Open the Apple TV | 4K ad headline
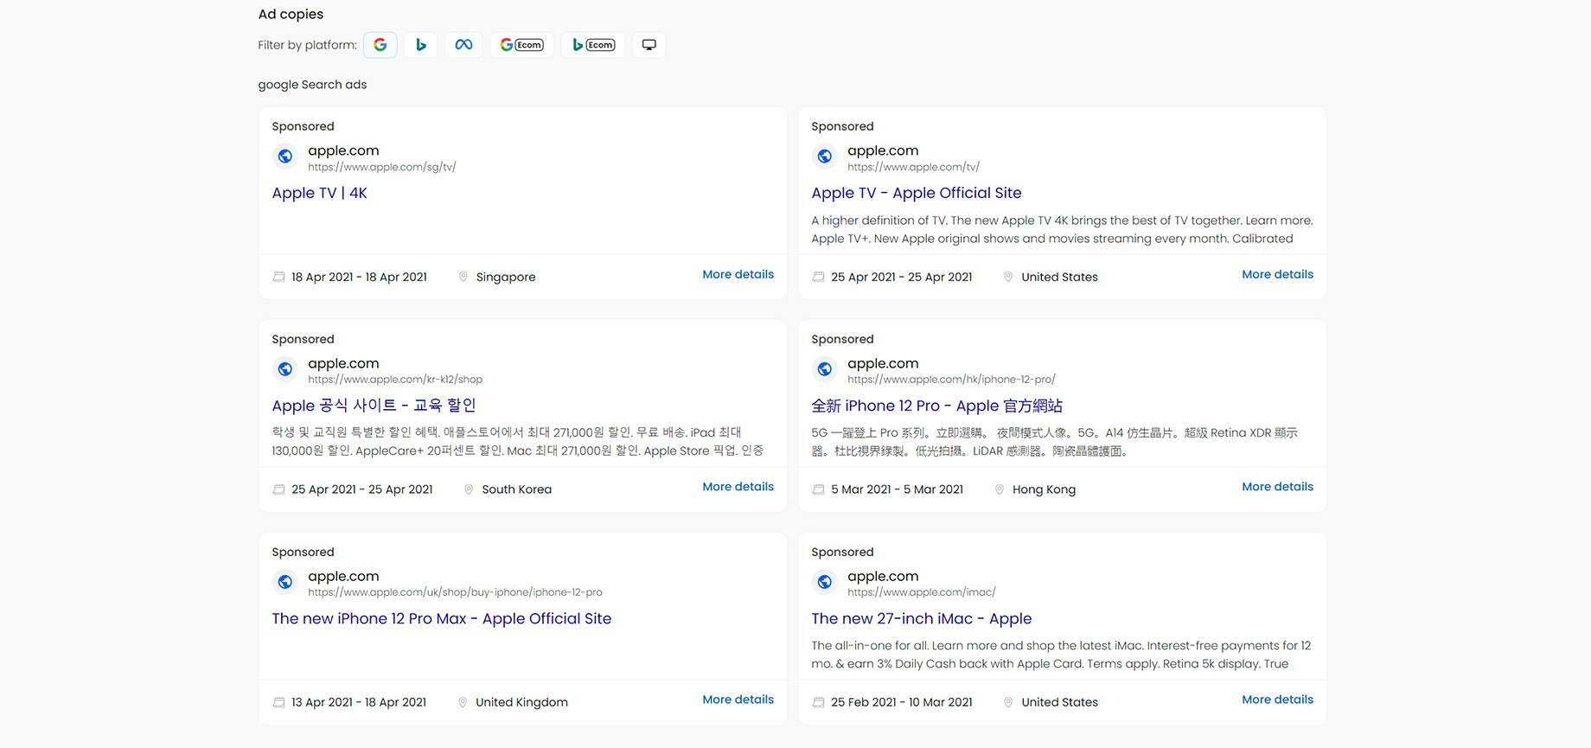Screen dimensions: 1591x748 [x=320, y=194]
